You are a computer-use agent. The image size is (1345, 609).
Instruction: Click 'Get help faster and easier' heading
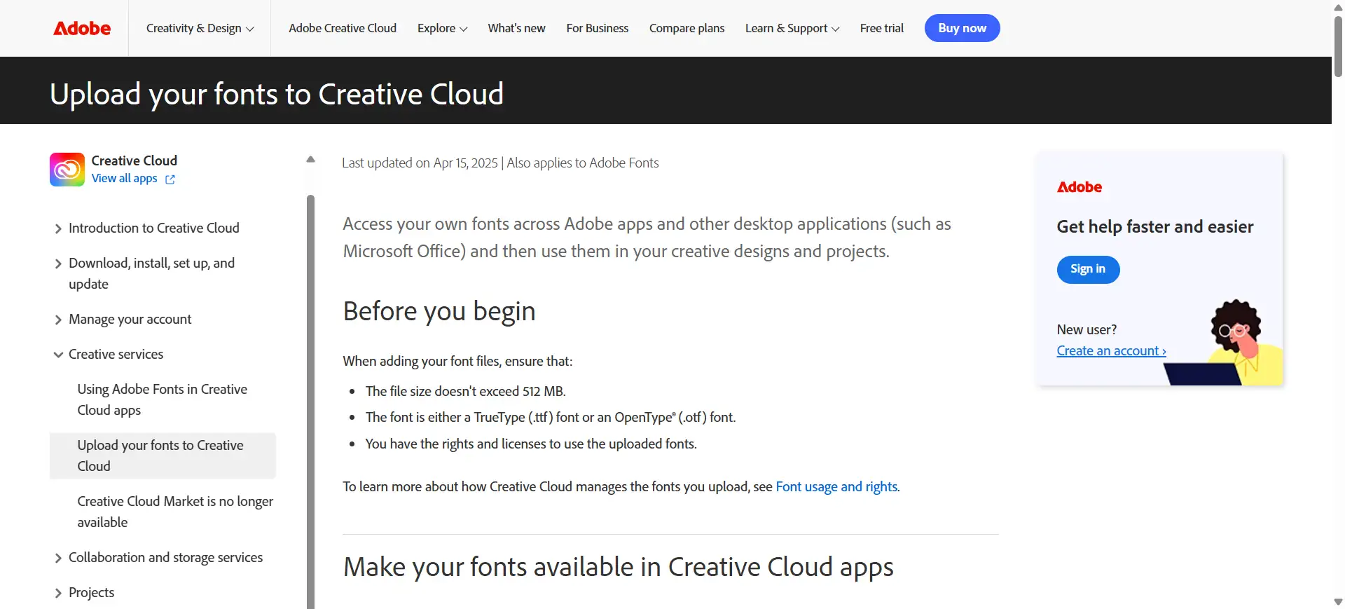tap(1154, 226)
